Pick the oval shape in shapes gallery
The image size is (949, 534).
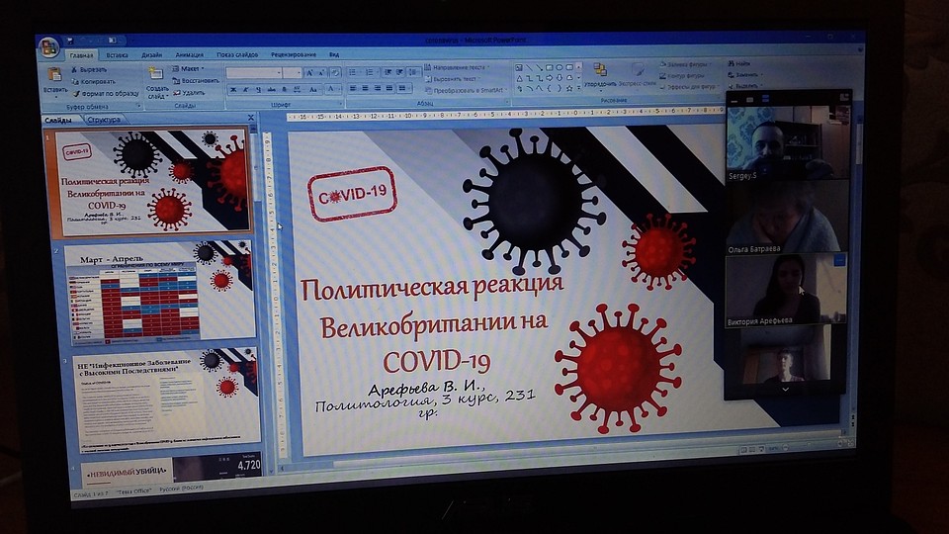point(560,68)
